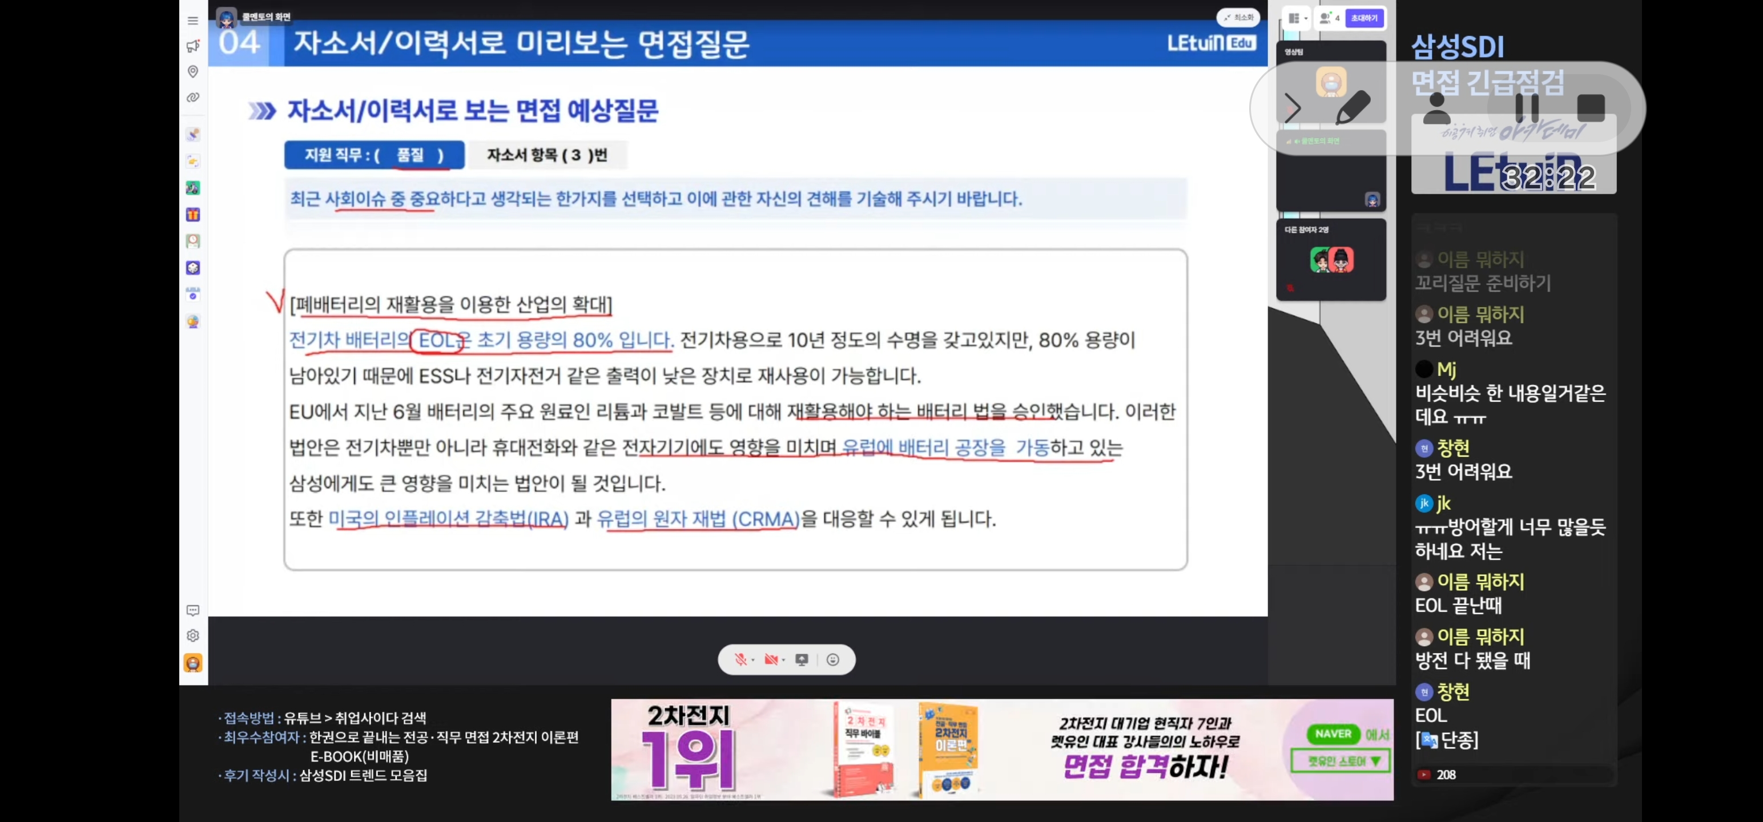
Task: Unmute the microphone in meeting toolbar
Action: 740,660
